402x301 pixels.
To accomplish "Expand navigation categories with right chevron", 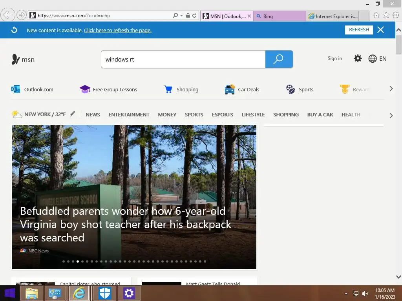I will click(391, 116).
